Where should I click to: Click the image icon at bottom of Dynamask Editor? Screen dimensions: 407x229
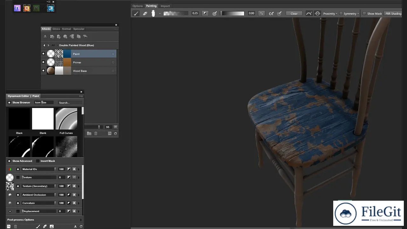coord(52,226)
